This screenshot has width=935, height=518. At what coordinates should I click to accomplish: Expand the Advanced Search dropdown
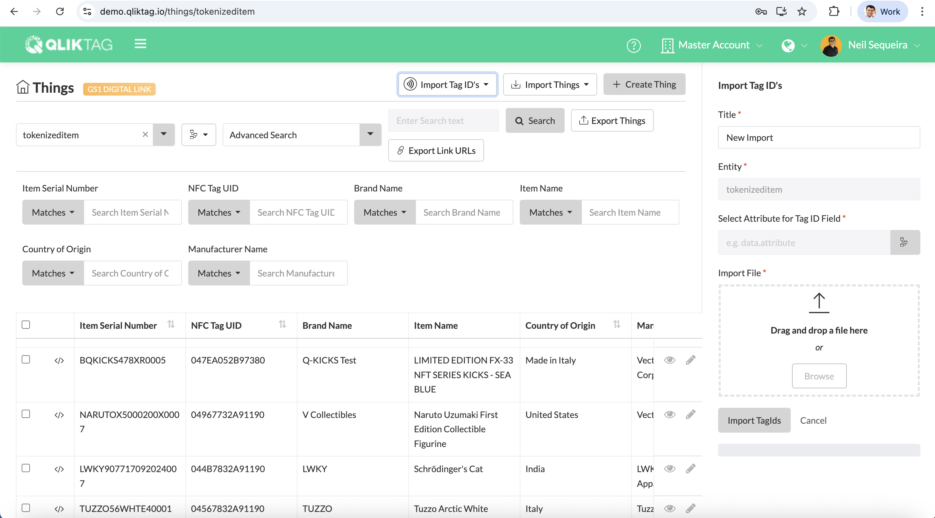point(370,135)
